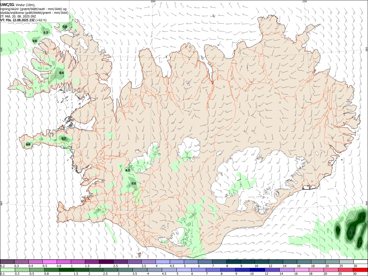Click the '0.2' label in upper scale
368x276 pixels.
pyautogui.click(x=3, y=266)
